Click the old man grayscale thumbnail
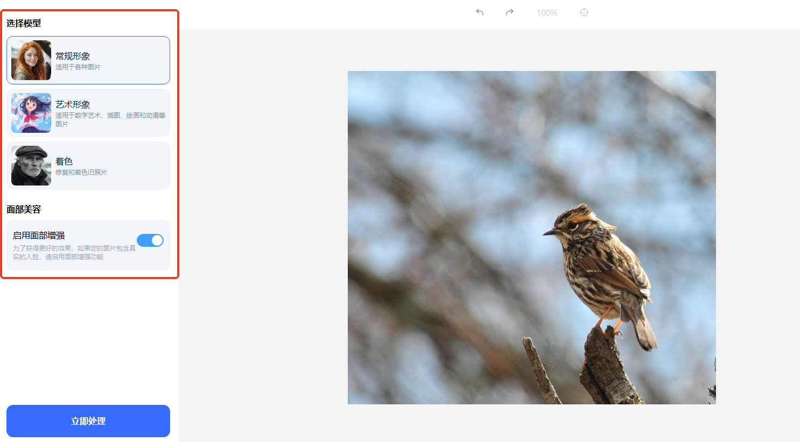The image size is (800, 442). [31, 166]
